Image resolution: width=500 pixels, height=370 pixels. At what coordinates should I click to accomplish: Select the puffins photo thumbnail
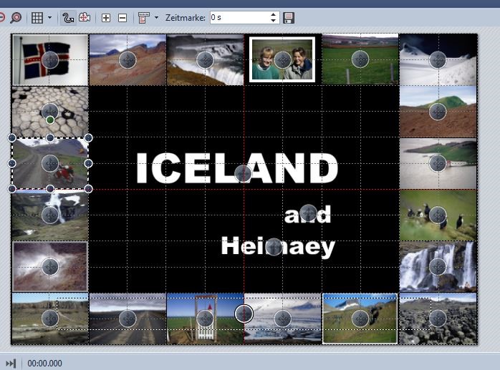pos(437,214)
